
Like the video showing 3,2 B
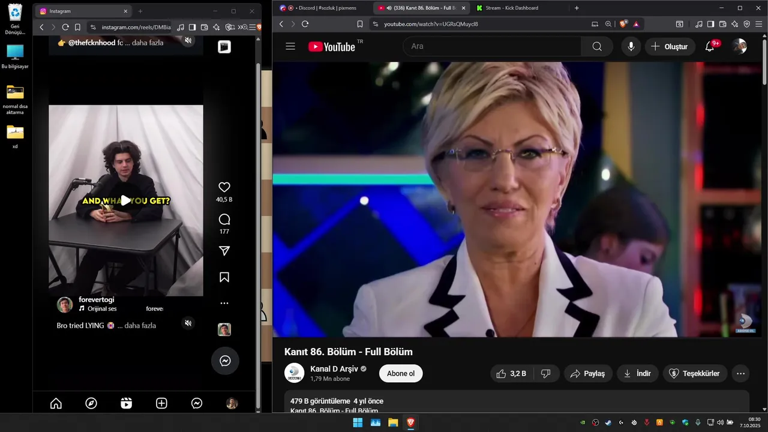pyautogui.click(x=511, y=373)
